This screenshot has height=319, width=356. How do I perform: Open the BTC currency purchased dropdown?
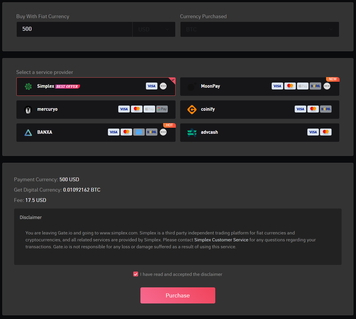click(260, 29)
